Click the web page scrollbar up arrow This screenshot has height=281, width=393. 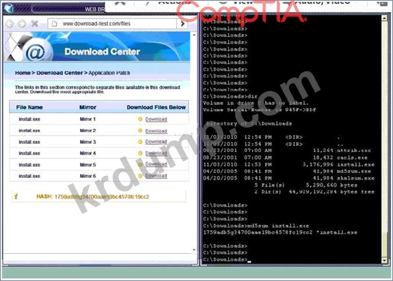194,35
